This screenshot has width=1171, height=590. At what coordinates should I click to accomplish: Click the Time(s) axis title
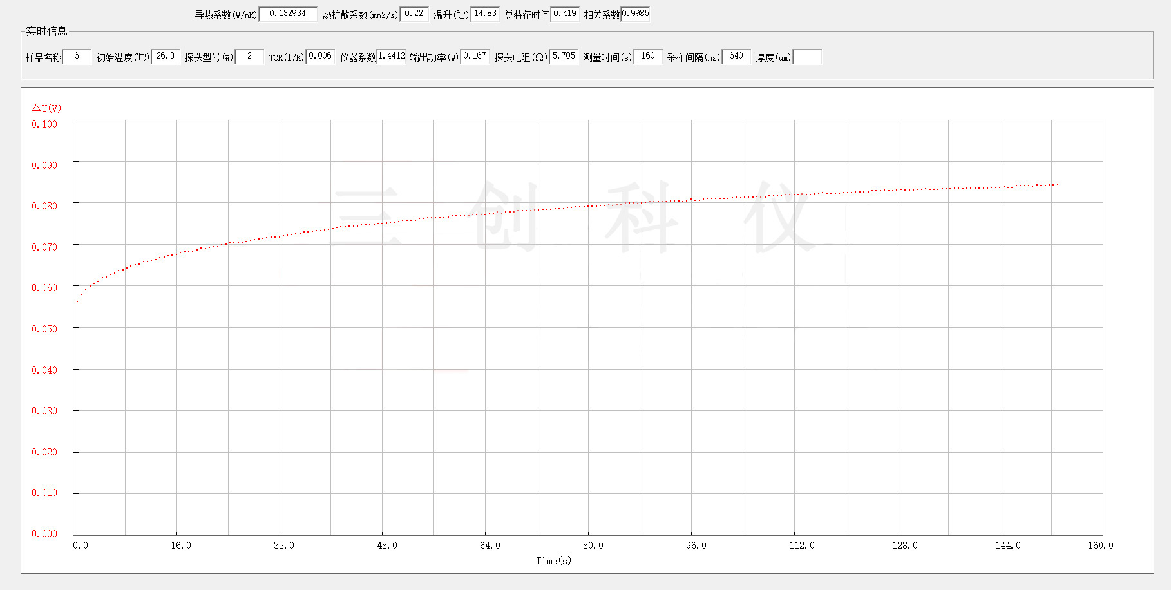(553, 561)
